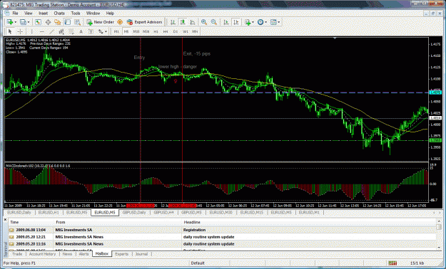Zoom out on the chart
This screenshot has height=269, width=446.
(x=214, y=22)
